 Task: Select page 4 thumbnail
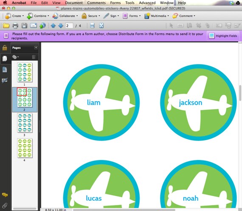(x=25, y=148)
